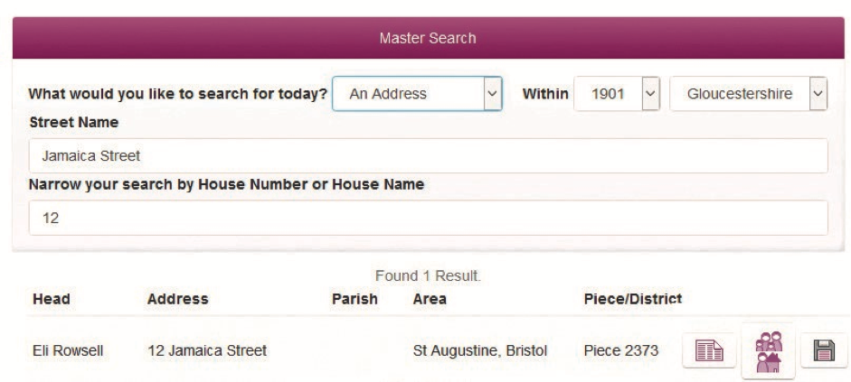The height and width of the screenshot is (382, 851).
Task: Click the family and house household icon
Action: click(x=769, y=350)
